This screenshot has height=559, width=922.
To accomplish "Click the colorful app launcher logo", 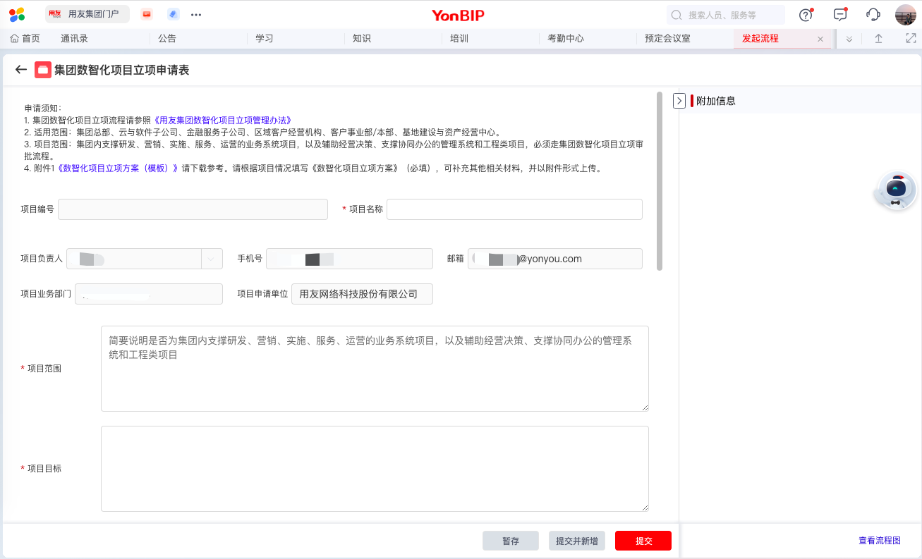I will coord(17,15).
